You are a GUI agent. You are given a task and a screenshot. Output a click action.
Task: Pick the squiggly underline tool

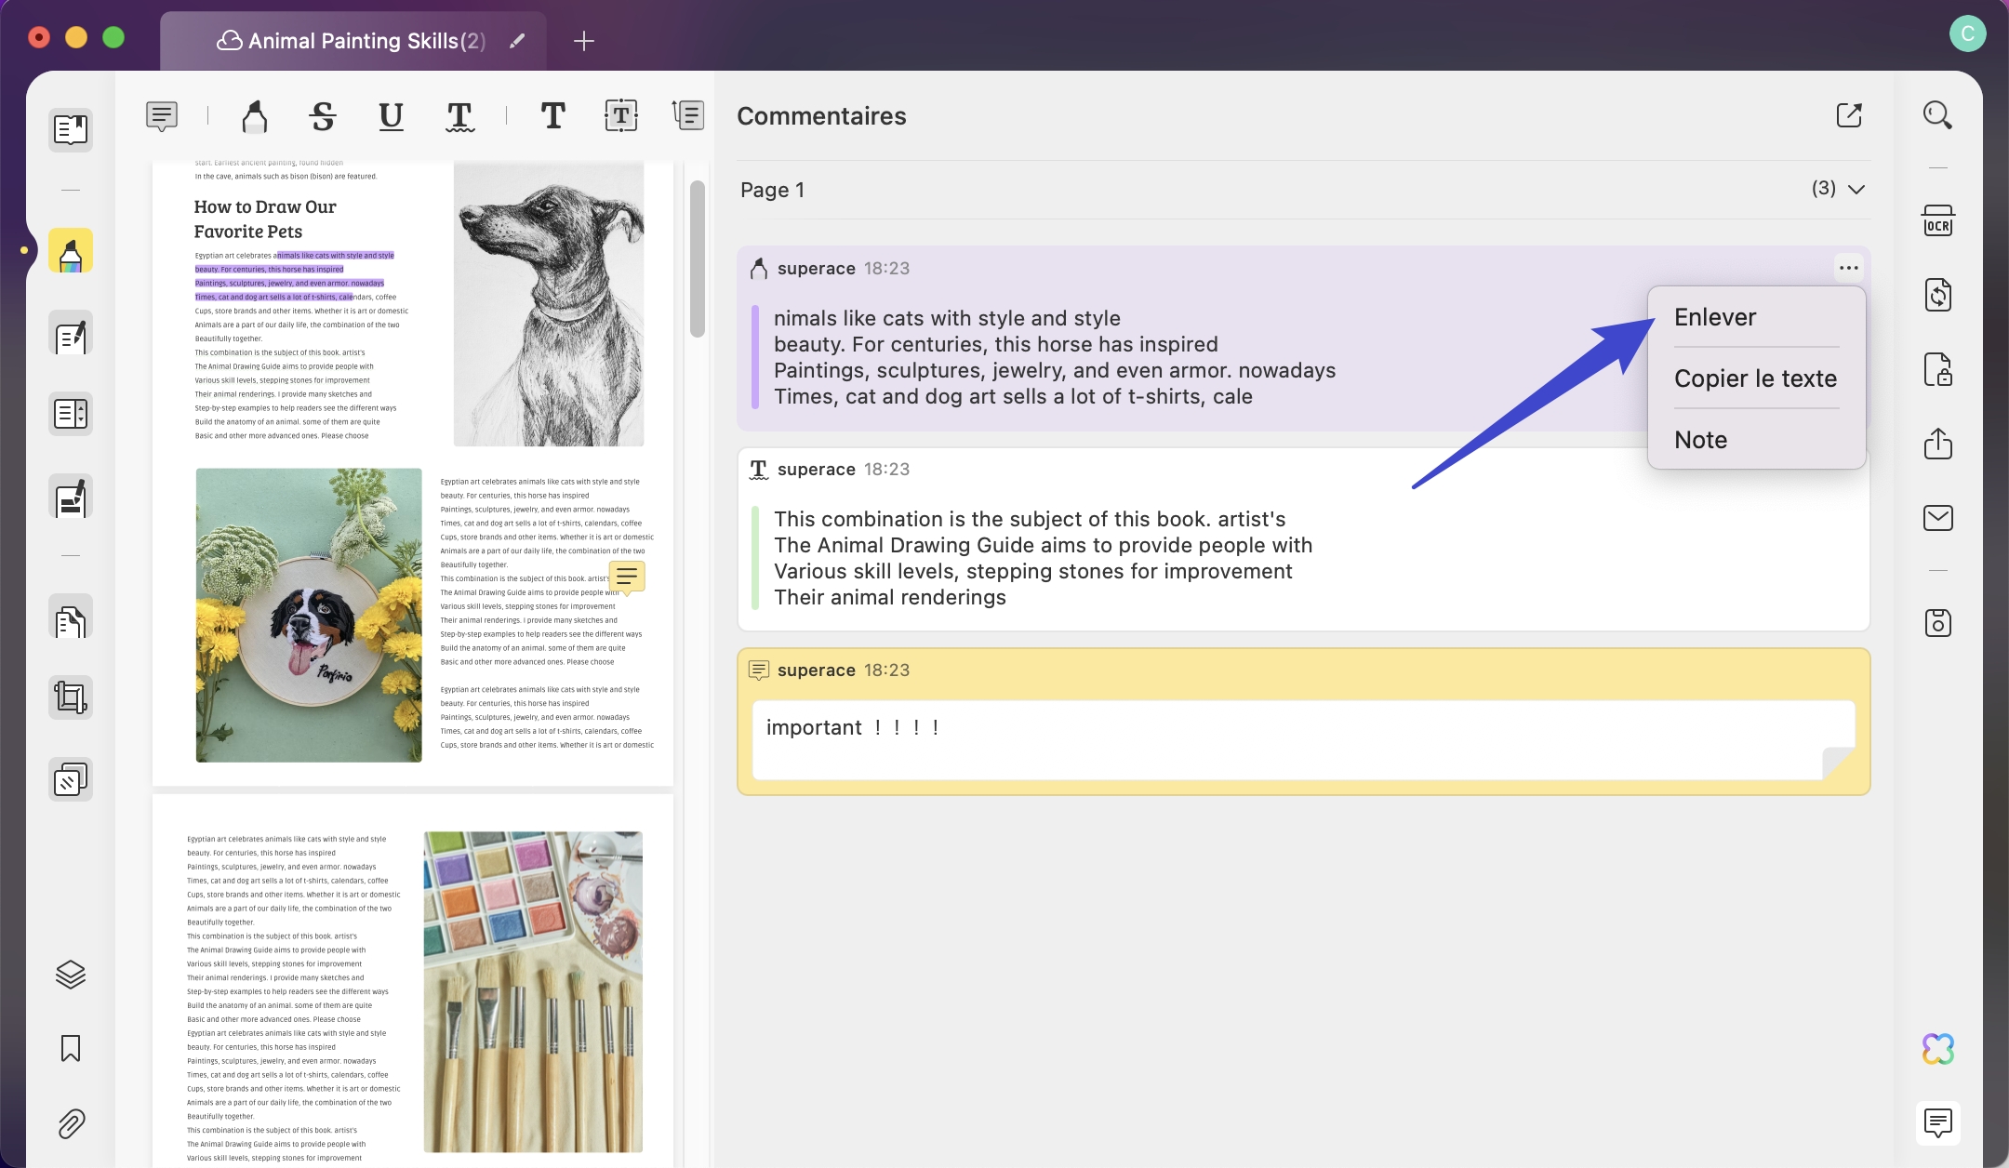[x=459, y=116]
